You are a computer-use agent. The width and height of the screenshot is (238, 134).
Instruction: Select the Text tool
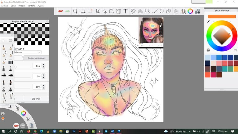(x=126, y=11)
